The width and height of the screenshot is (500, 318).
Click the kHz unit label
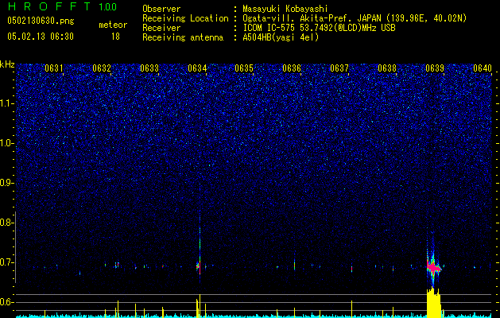pyautogui.click(x=7, y=64)
